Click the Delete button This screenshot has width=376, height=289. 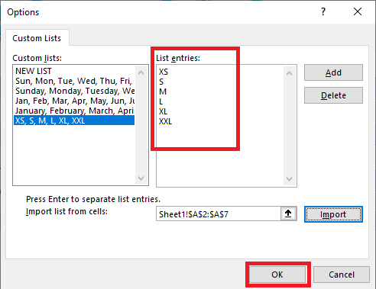point(333,95)
